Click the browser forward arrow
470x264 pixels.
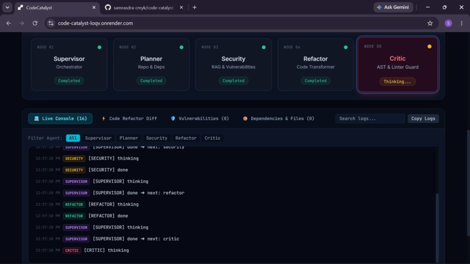pyautogui.click(x=22, y=23)
